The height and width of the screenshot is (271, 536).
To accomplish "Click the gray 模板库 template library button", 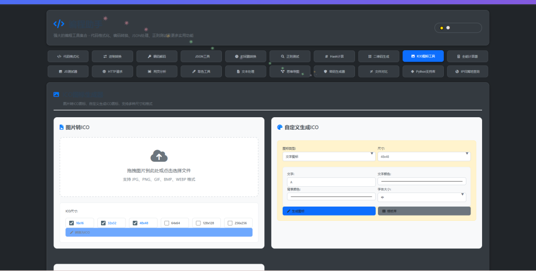I will coord(424,211).
